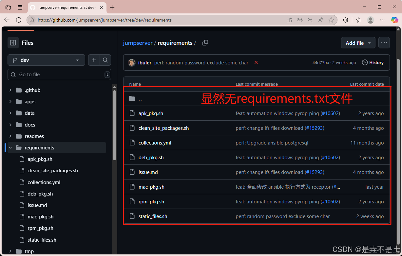Viewport: 402px width, 256px height.
Task: Open mac_pkg.sh in sidebar tree
Action: (41, 217)
